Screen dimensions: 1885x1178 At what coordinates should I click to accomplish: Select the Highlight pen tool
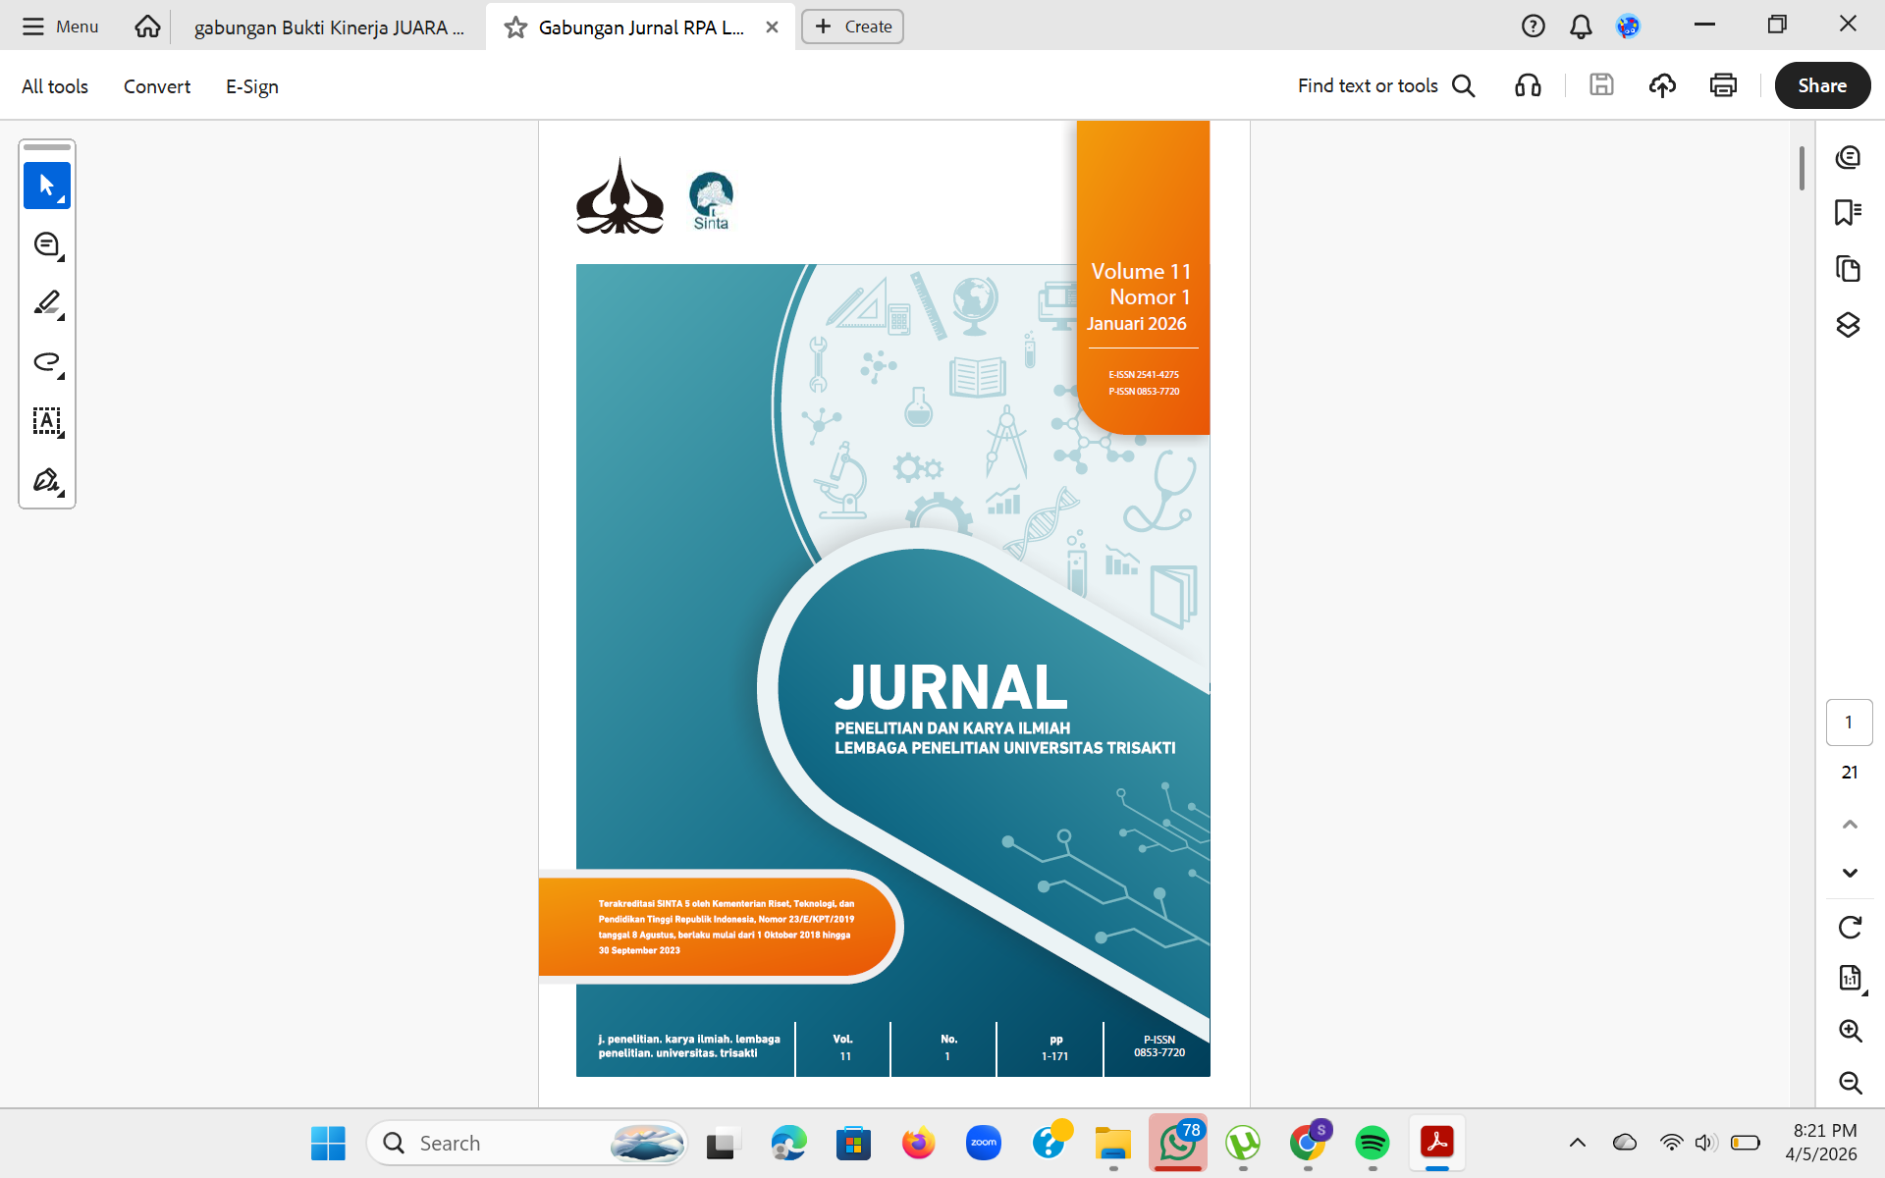click(46, 303)
